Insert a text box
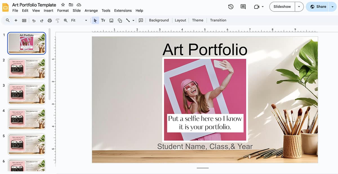Screen dimensions: 338x174 [x=103, y=20]
